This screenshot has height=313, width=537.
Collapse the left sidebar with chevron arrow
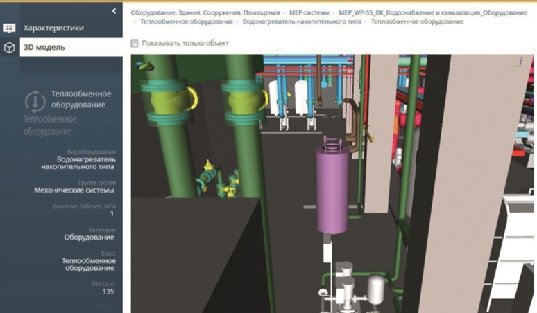click(x=114, y=11)
